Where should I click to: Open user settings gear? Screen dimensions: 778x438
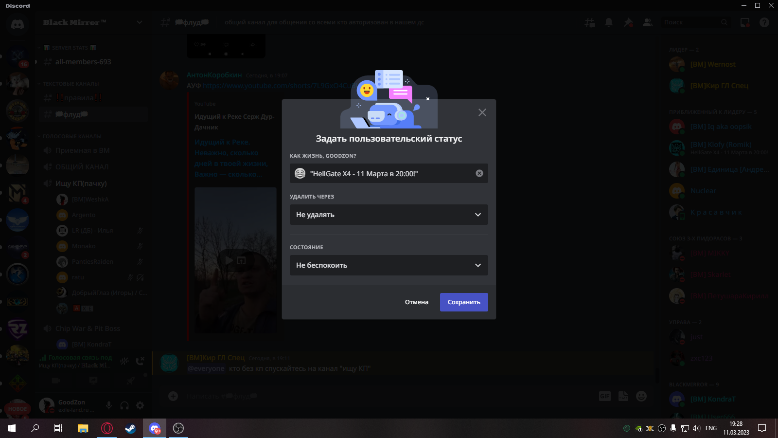tap(140, 405)
